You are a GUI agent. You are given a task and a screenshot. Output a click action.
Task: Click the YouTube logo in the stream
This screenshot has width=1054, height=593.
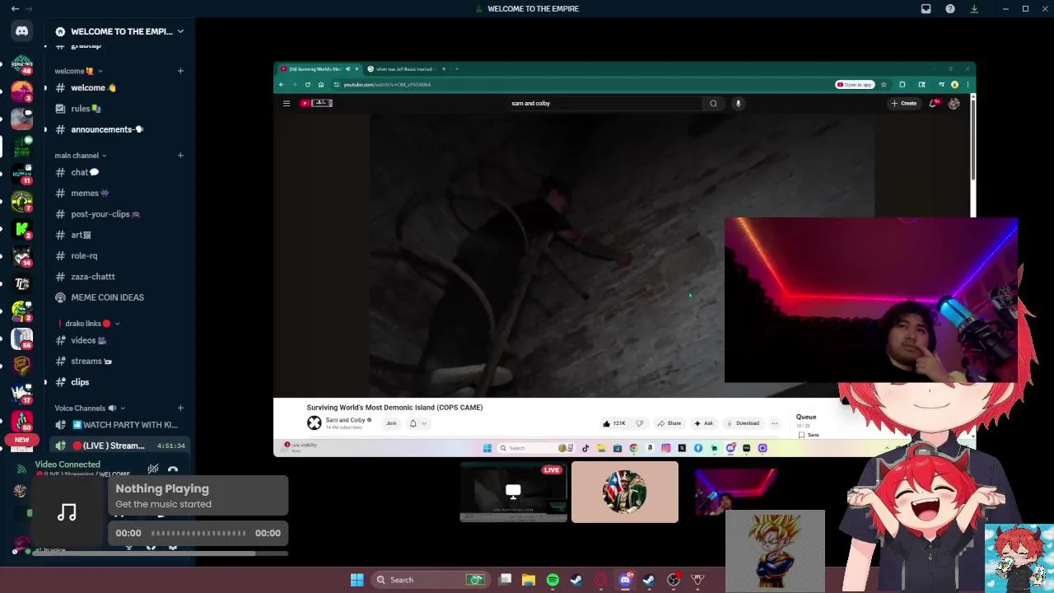316,103
